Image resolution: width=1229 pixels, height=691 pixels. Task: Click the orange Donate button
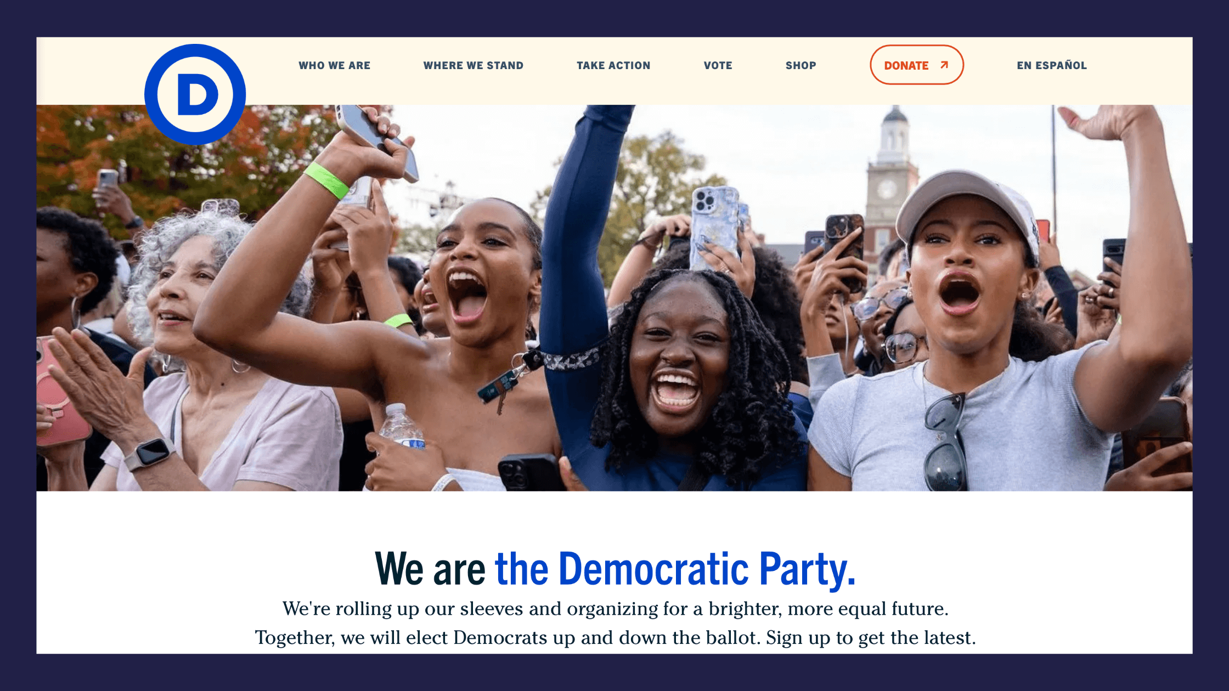(916, 65)
